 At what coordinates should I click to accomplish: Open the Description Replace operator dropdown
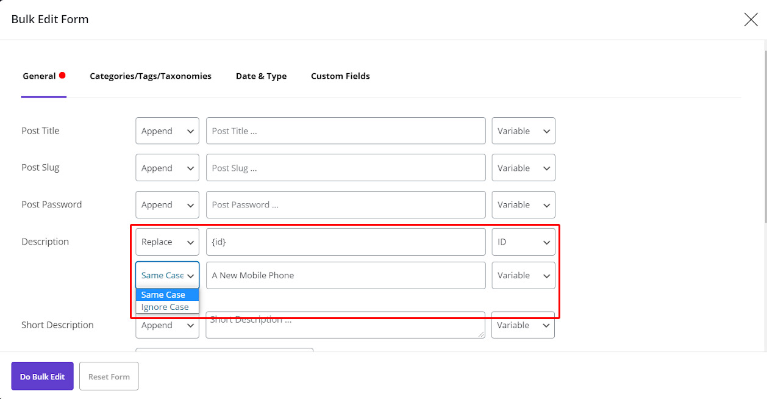[167, 242]
